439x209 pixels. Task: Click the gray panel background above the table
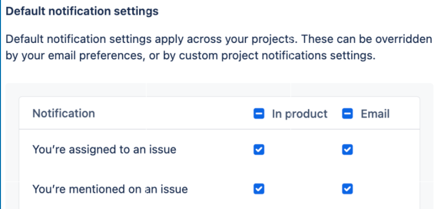[x=217, y=90]
